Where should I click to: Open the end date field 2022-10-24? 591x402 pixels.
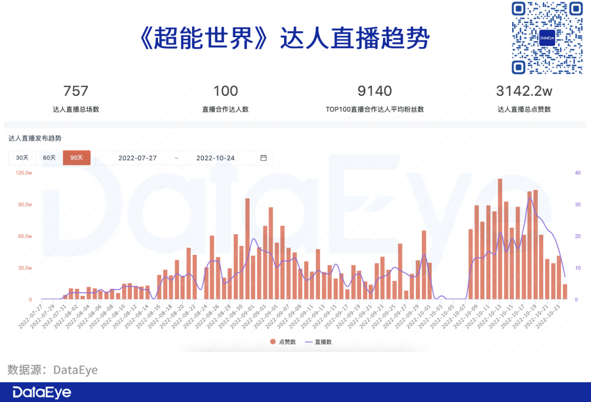click(x=215, y=158)
